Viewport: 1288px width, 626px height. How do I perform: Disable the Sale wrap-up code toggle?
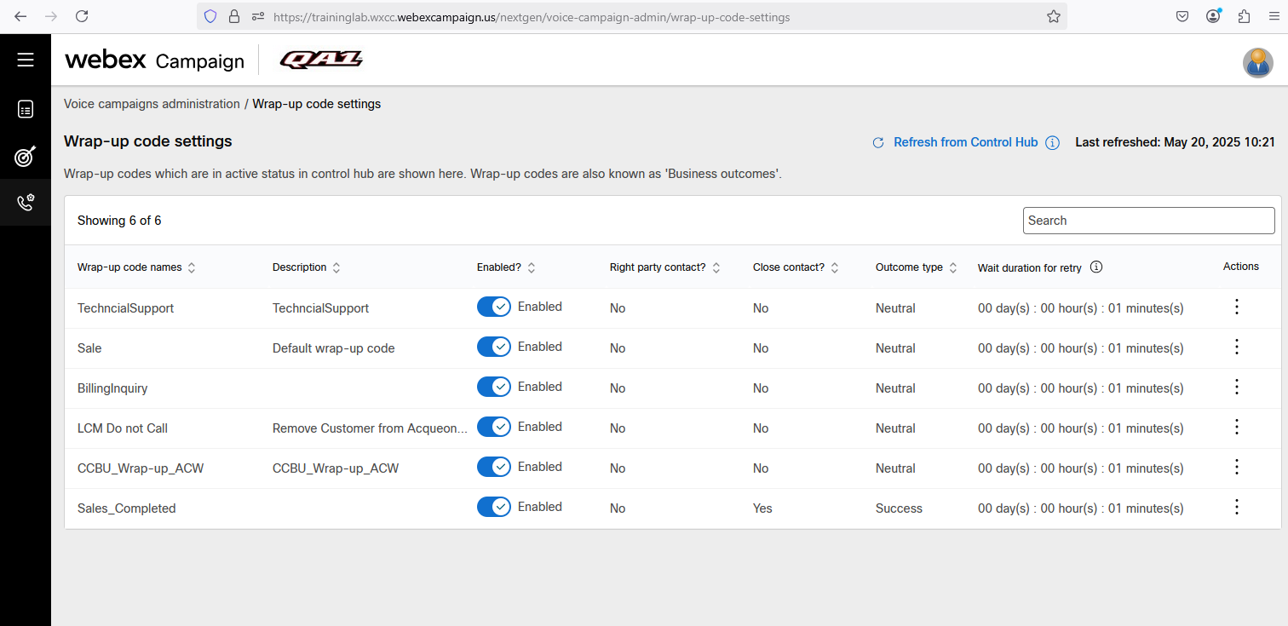493,347
